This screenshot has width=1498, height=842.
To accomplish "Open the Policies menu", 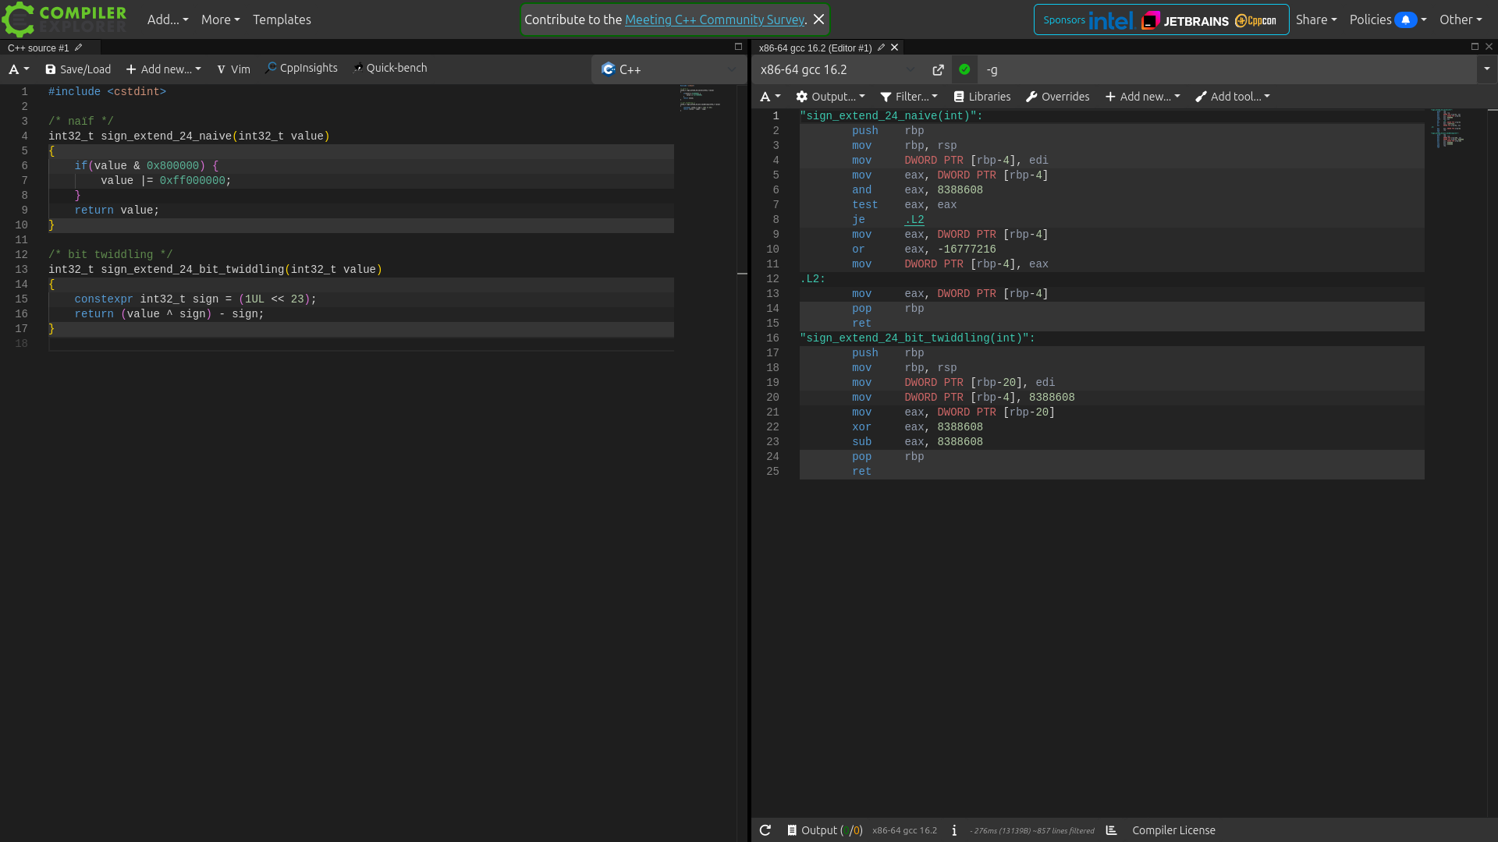I will [1388, 19].
